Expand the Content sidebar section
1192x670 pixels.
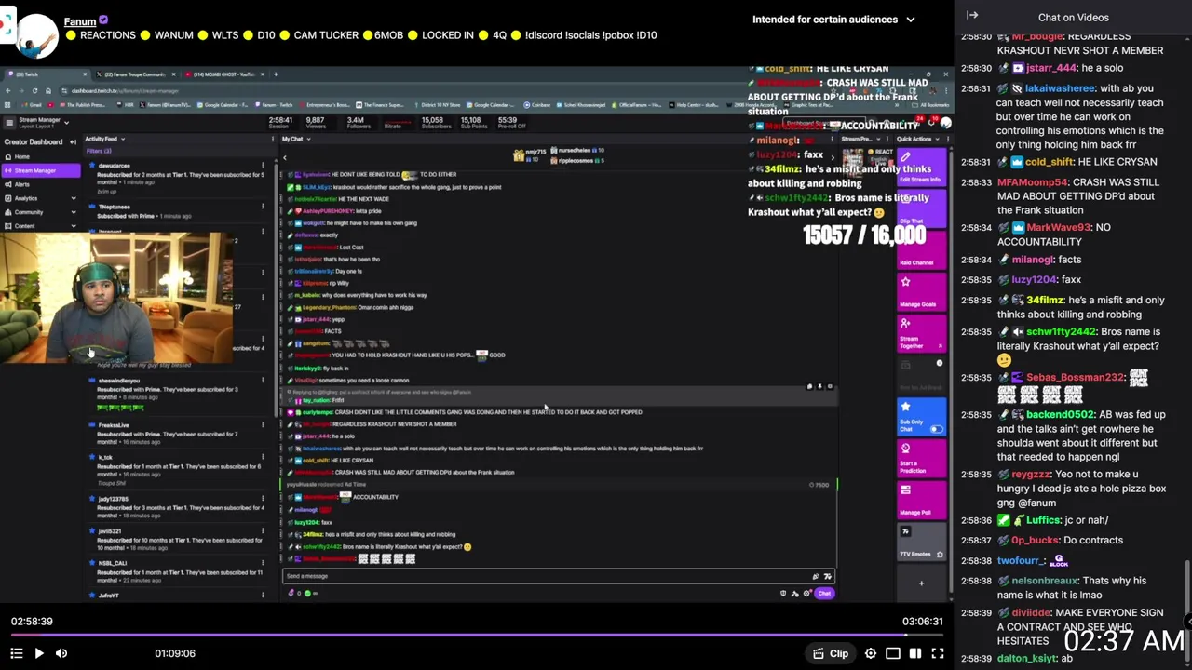pos(74,226)
